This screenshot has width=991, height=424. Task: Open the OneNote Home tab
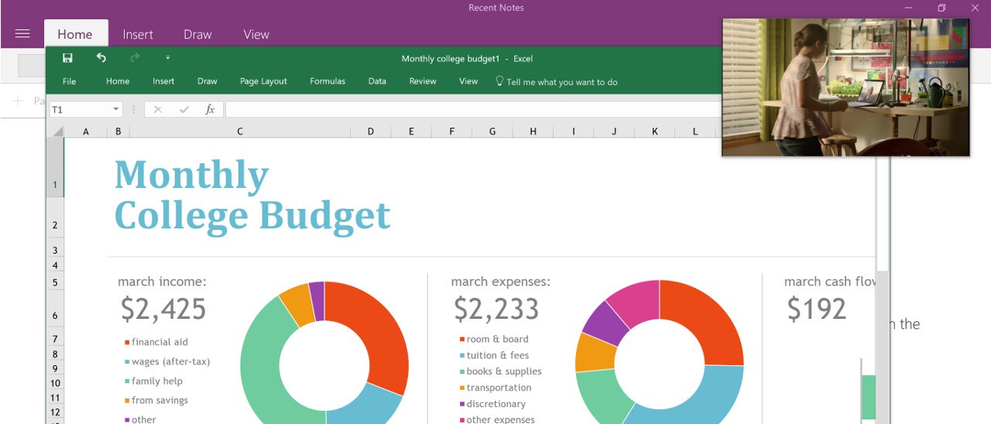coord(75,34)
